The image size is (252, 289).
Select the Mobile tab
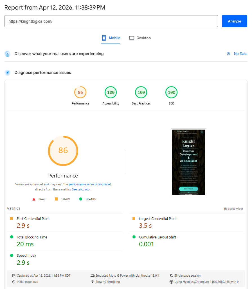coord(111,38)
